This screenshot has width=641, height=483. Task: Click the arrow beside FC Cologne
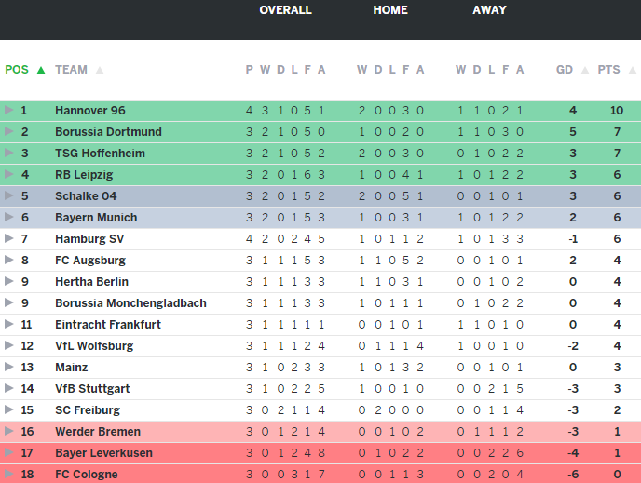tap(9, 475)
